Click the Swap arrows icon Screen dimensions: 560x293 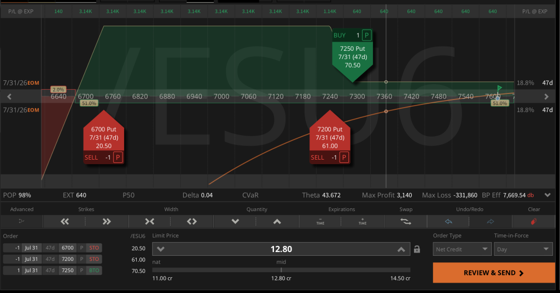point(406,221)
